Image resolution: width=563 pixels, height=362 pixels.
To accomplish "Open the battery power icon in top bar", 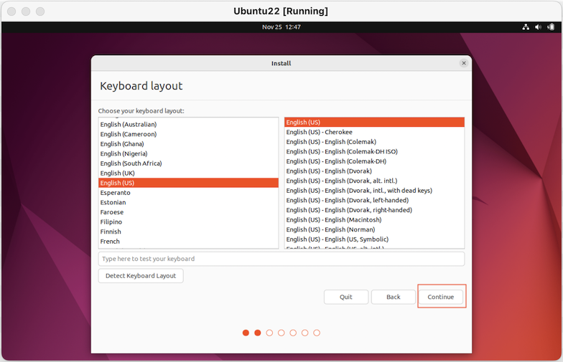I will [x=551, y=27].
